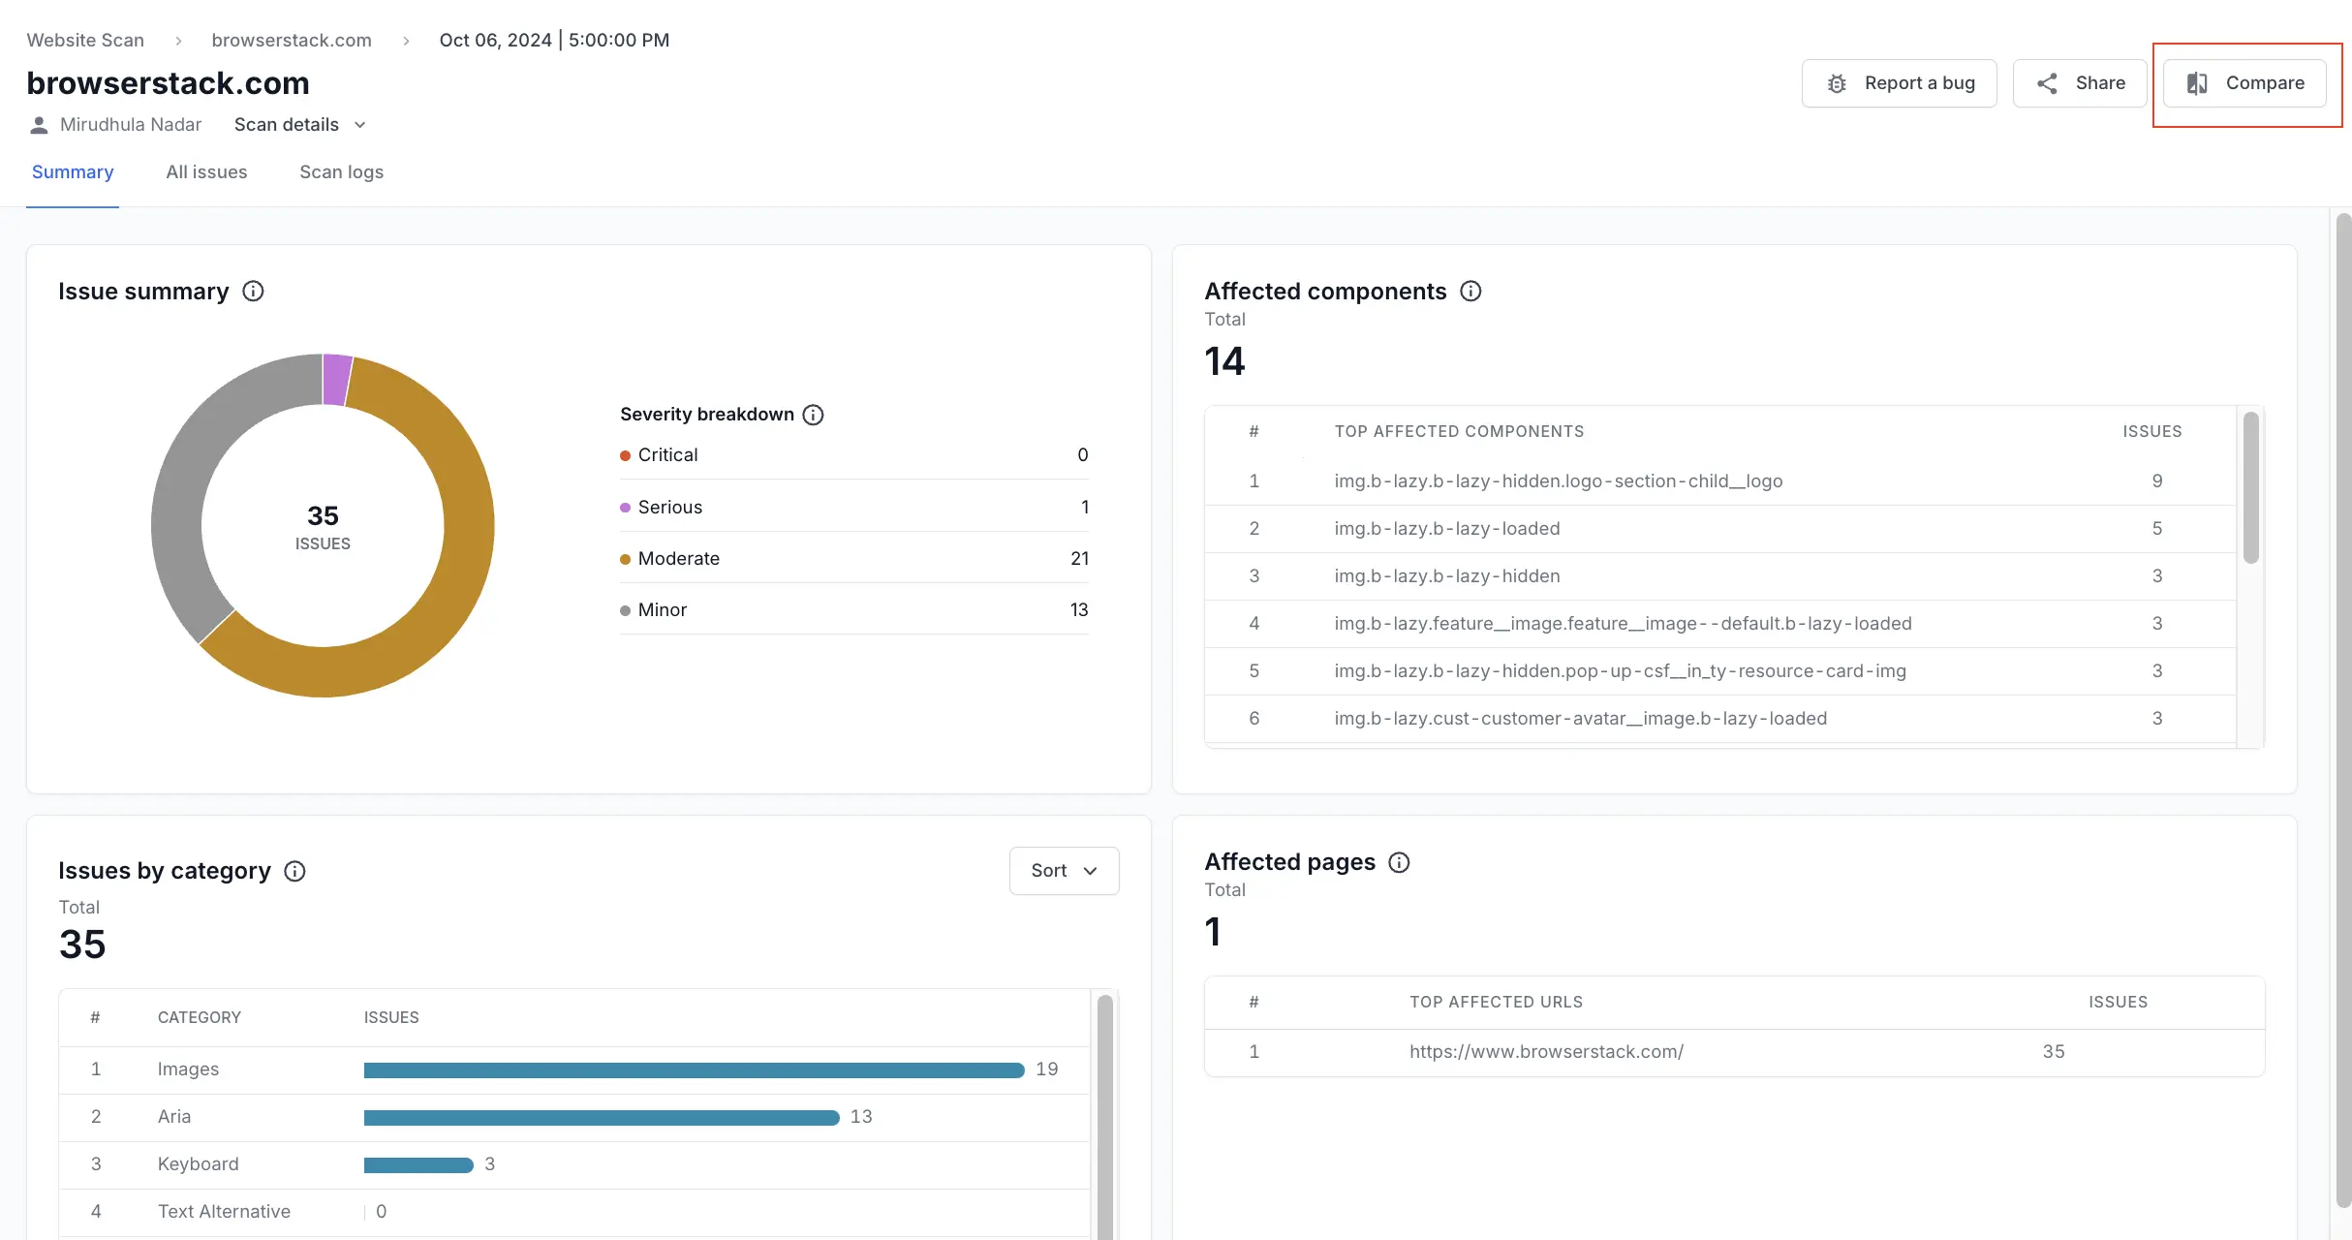Click chevron after browserstack.com breadcrumb

pyautogui.click(x=406, y=41)
